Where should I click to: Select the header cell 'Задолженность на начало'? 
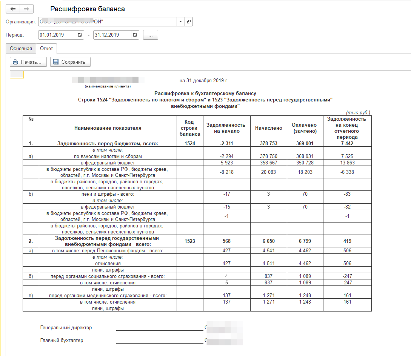pos(227,128)
